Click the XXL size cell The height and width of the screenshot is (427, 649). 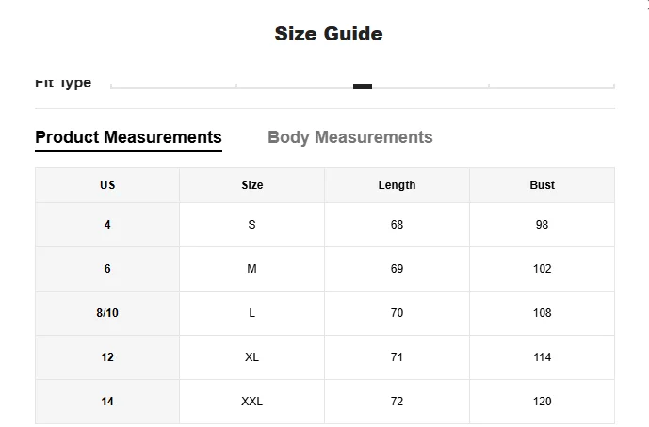tap(251, 402)
